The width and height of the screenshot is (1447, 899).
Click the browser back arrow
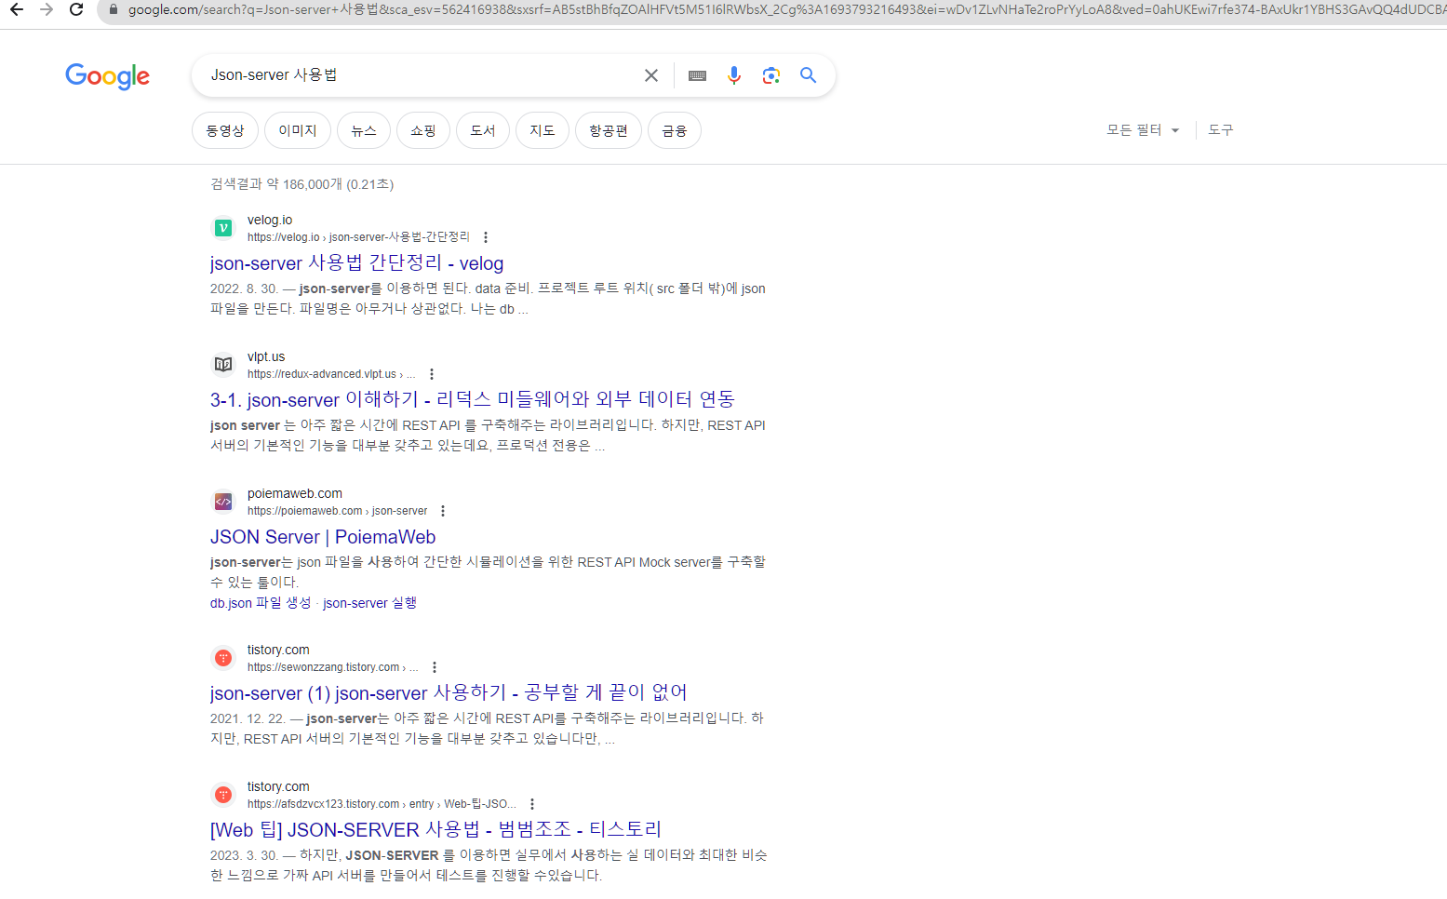click(17, 9)
